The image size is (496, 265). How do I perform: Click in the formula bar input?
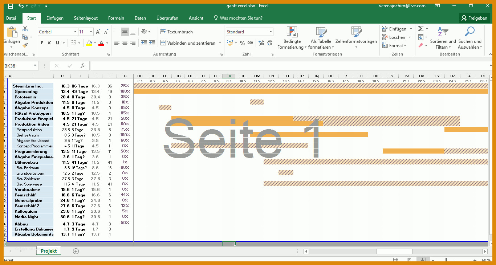point(290,66)
